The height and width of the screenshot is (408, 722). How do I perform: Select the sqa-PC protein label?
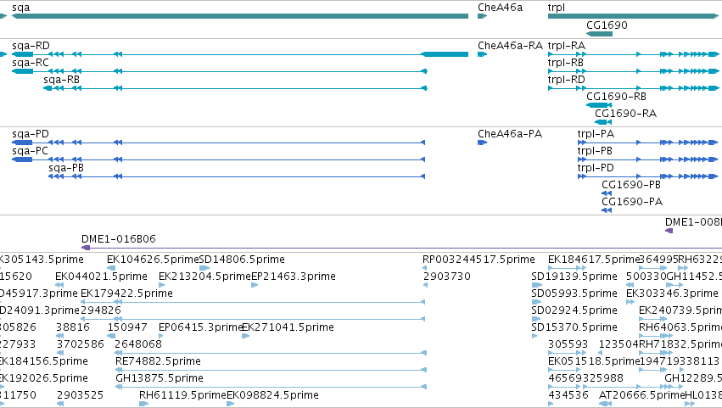(x=30, y=151)
